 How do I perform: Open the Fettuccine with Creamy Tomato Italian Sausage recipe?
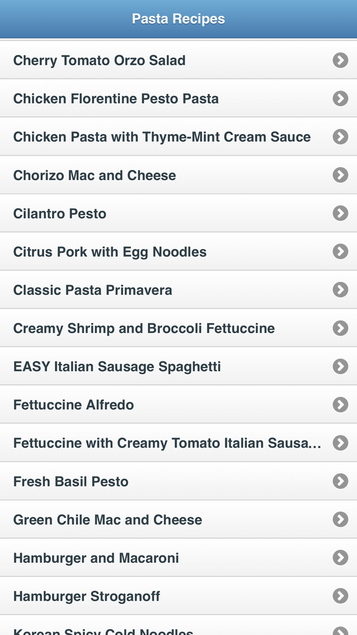167,443
